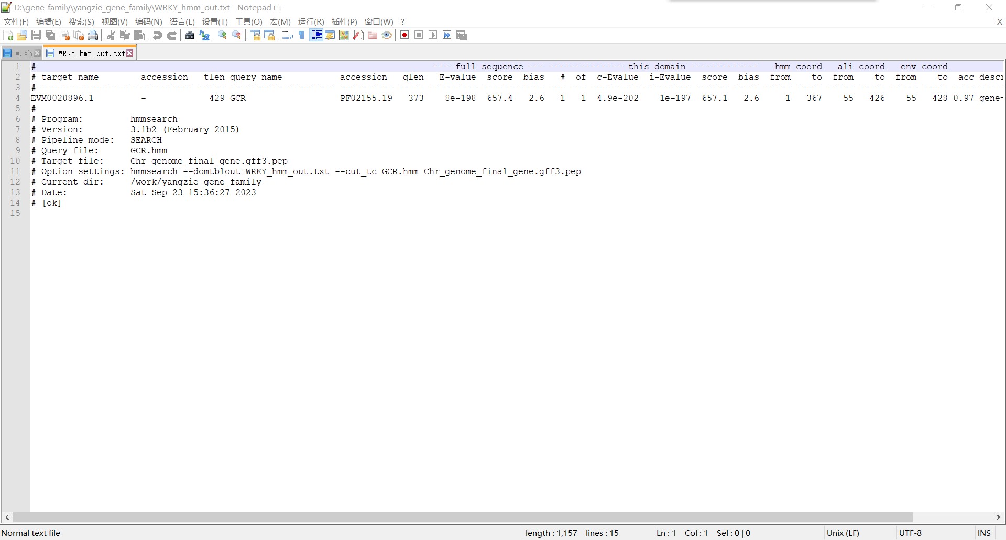Open the 搜索(S) menu
This screenshot has width=1006, height=540.
tap(81, 21)
